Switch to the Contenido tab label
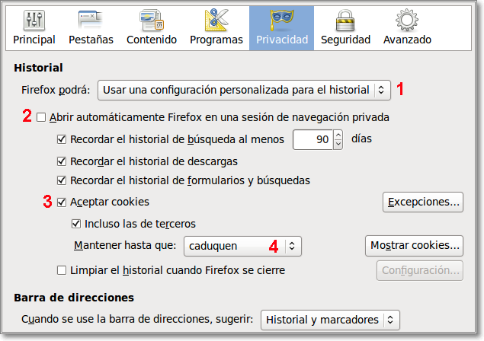484x341 pixels. coord(152,40)
